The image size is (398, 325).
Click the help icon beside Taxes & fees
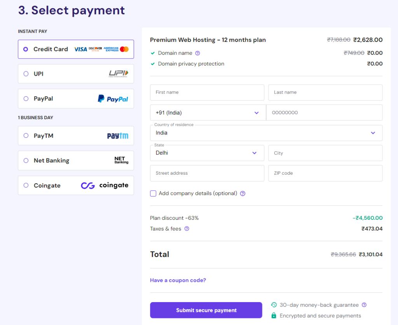click(x=187, y=229)
